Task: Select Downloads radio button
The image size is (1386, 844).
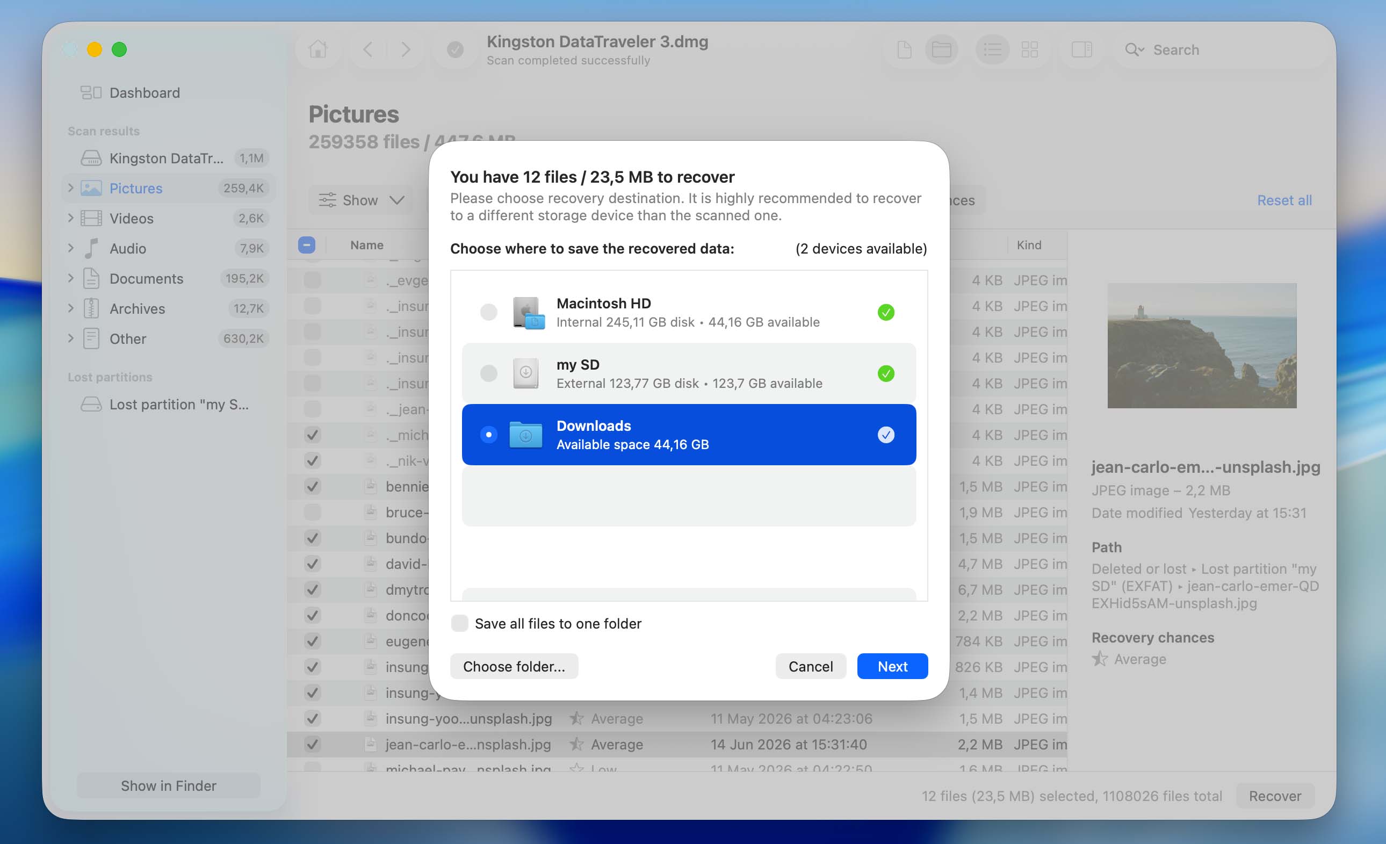Action: (x=488, y=435)
